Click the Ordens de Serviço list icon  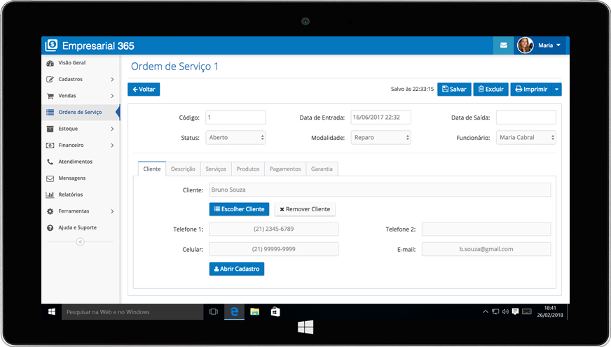(x=50, y=112)
